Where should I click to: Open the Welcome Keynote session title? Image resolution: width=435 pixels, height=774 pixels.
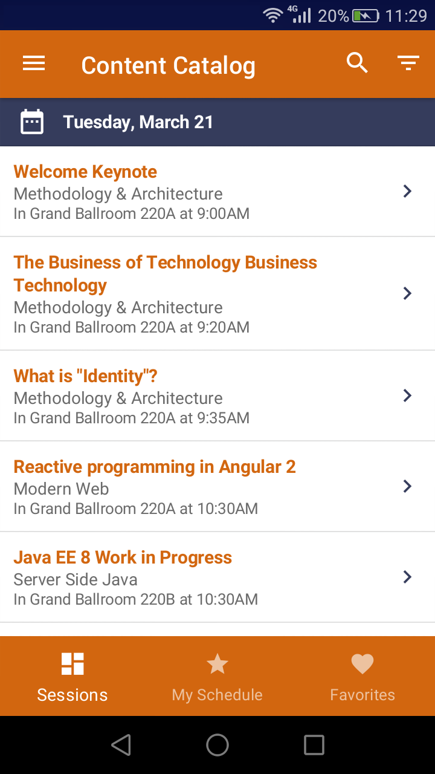click(x=85, y=172)
